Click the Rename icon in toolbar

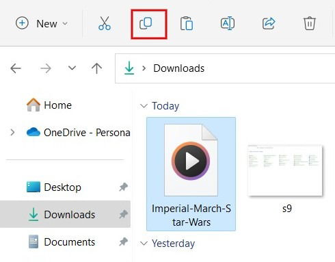click(228, 23)
